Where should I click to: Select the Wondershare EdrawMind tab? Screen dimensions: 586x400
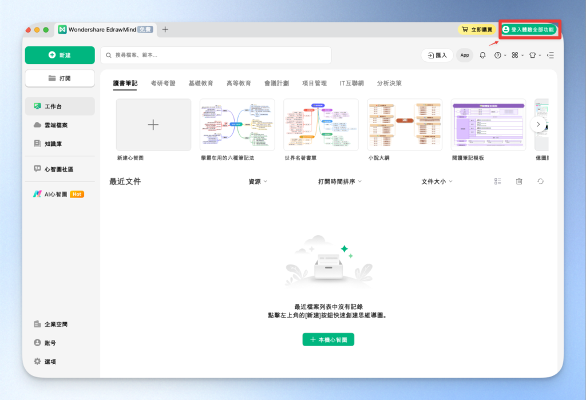tap(106, 30)
